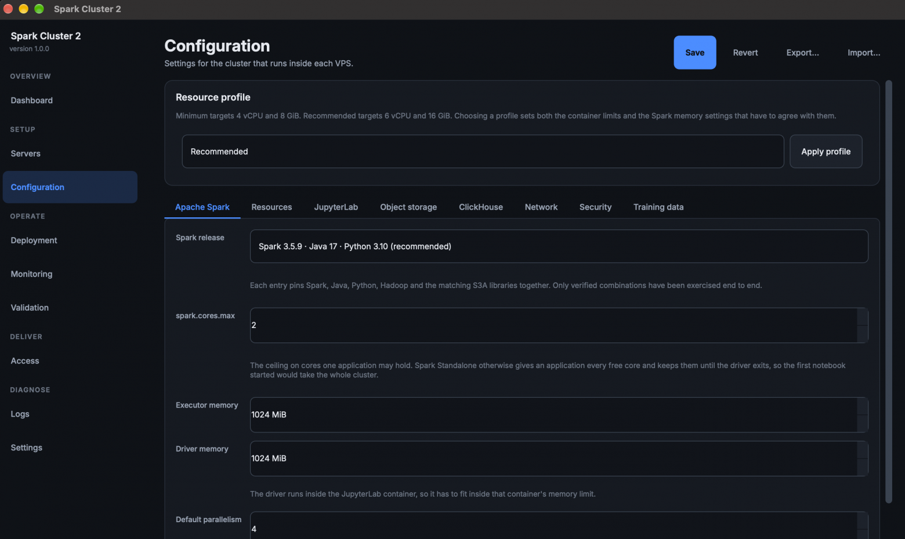Select the Object storage tab
905x539 pixels.
pos(408,207)
